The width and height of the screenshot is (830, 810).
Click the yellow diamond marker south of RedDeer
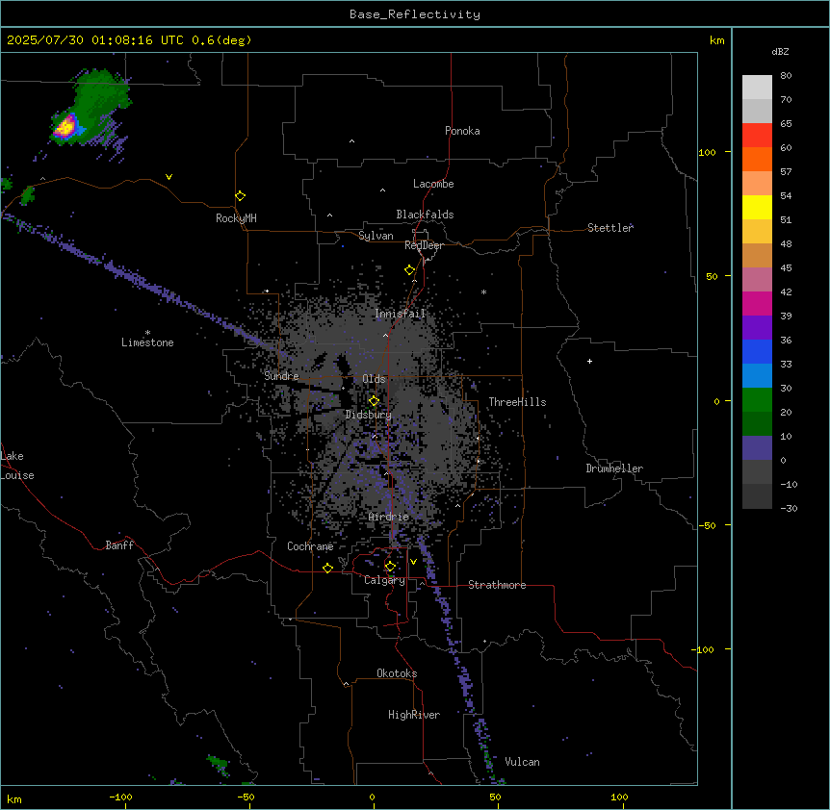(409, 270)
